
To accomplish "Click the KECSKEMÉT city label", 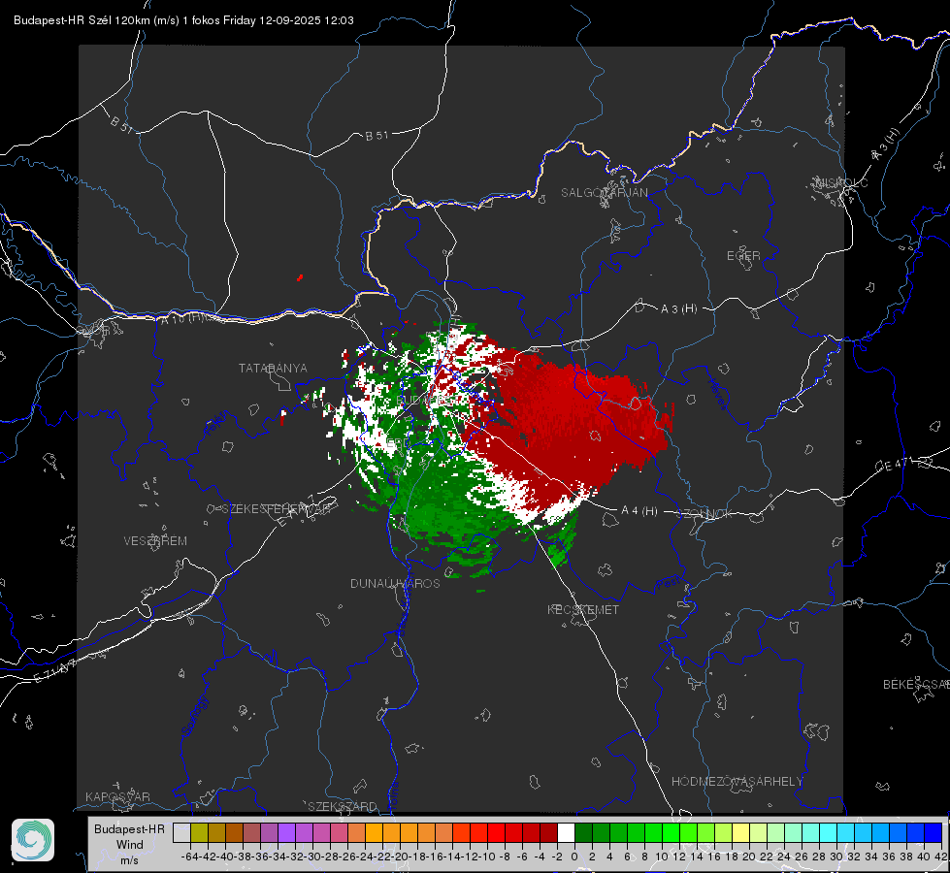I will coord(583,609).
